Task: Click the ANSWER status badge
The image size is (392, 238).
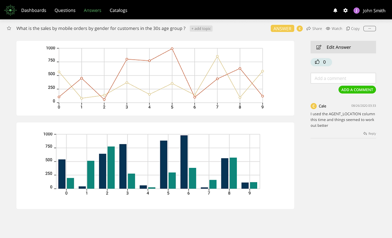Action: tap(282, 29)
